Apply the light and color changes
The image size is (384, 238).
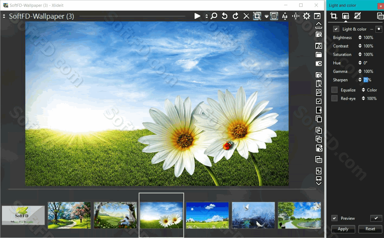[343, 229]
